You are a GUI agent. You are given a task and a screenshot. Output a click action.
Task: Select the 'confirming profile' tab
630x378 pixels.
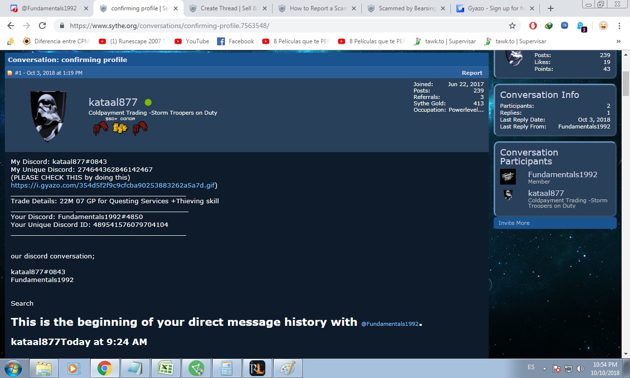pos(139,8)
